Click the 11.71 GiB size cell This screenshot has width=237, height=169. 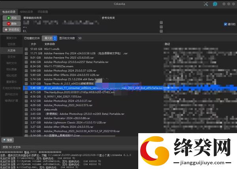tap(36, 53)
